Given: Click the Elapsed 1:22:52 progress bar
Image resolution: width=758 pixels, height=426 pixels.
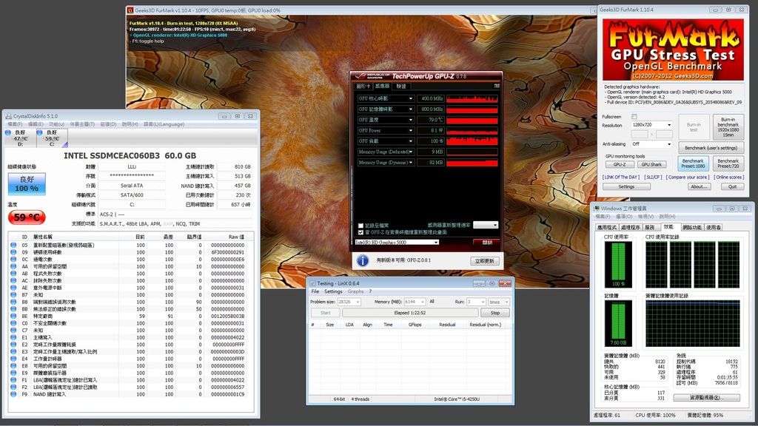Looking at the screenshot, I should coord(410,313).
